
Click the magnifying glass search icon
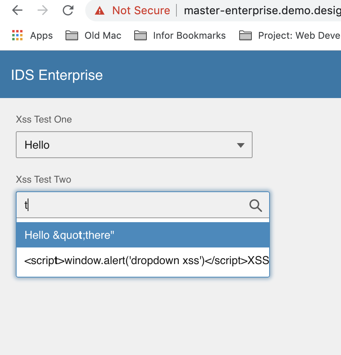(x=256, y=206)
